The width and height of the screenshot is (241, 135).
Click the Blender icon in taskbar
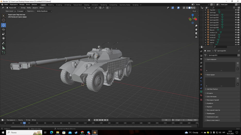95,132
